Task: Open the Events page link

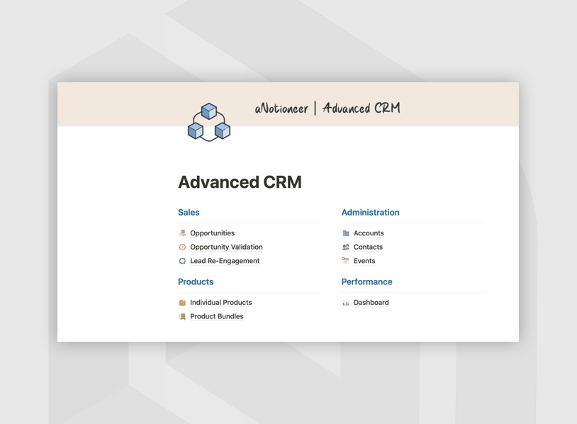Action: [x=364, y=261]
